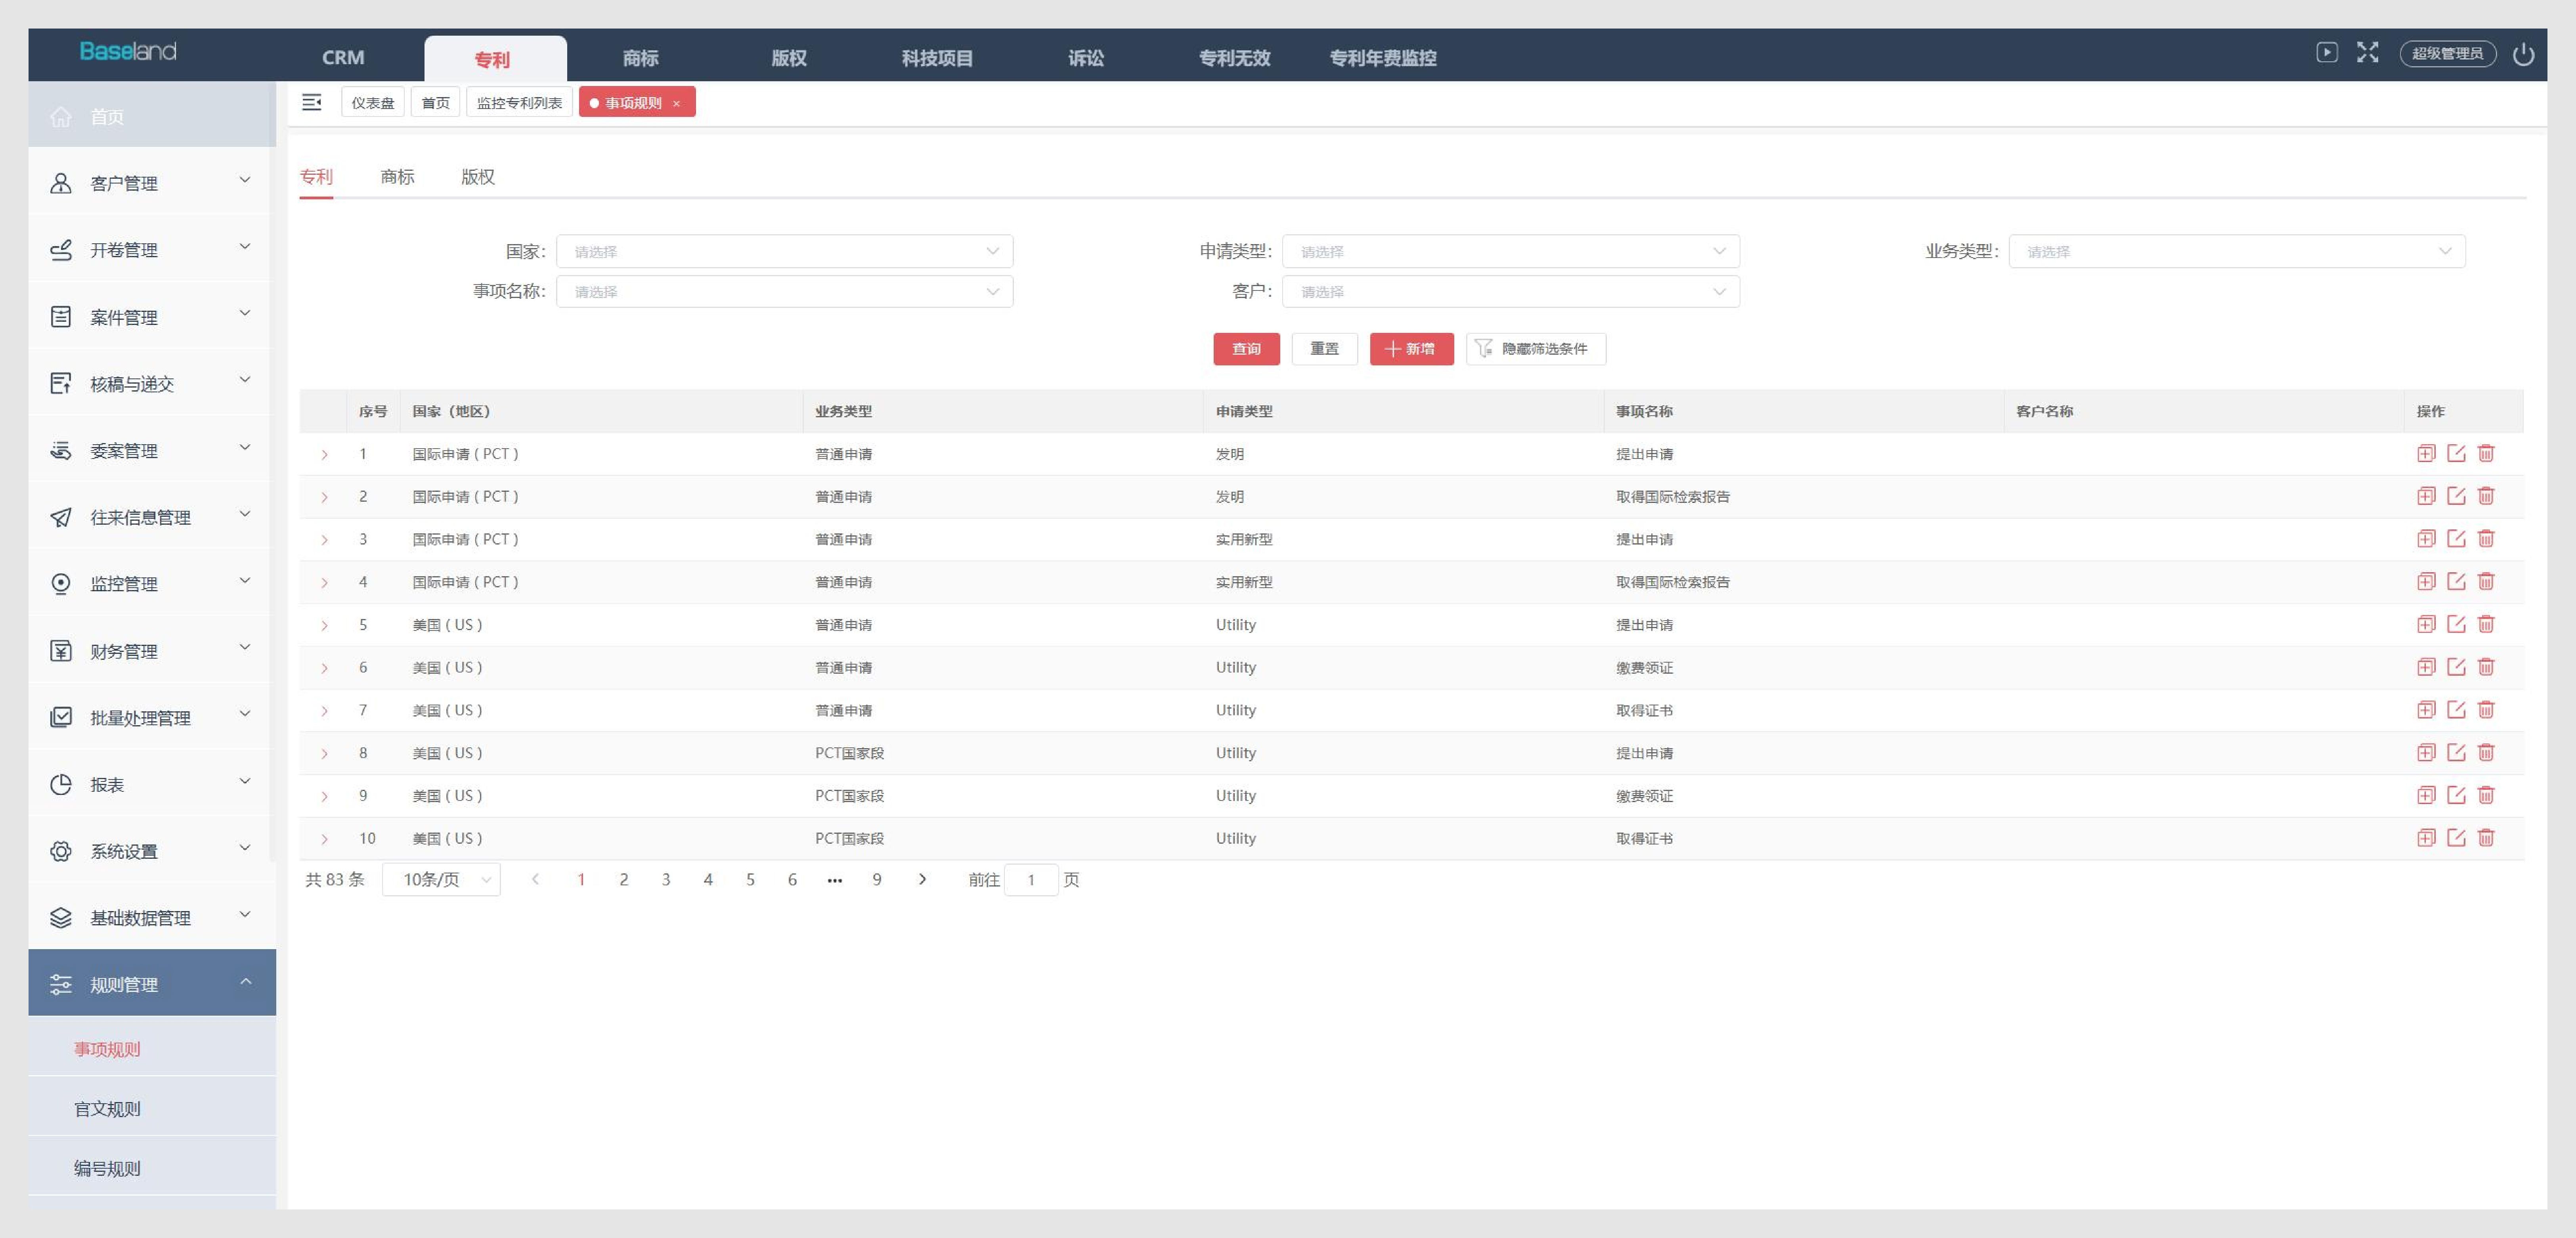Viewport: 2576px width, 1238px height.
Task: Edit rule in row 2
Action: [x=2456, y=496]
